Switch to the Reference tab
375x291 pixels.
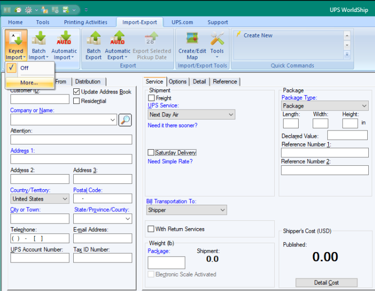[225, 82]
